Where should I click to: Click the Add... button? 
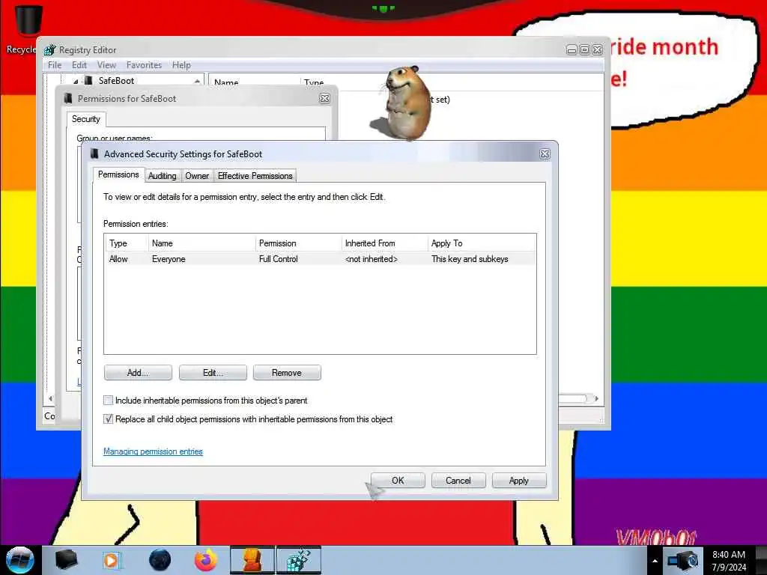pos(138,373)
